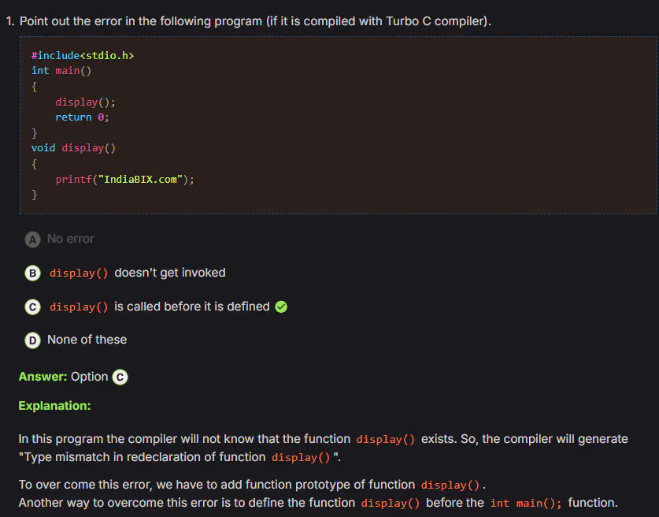The width and height of the screenshot is (659, 517).
Task: Click the printf("IndiaBIX.com") code line
Action: [x=124, y=179]
